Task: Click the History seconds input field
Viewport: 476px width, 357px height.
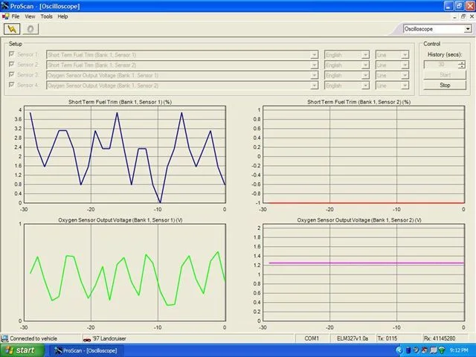Action: (x=441, y=65)
